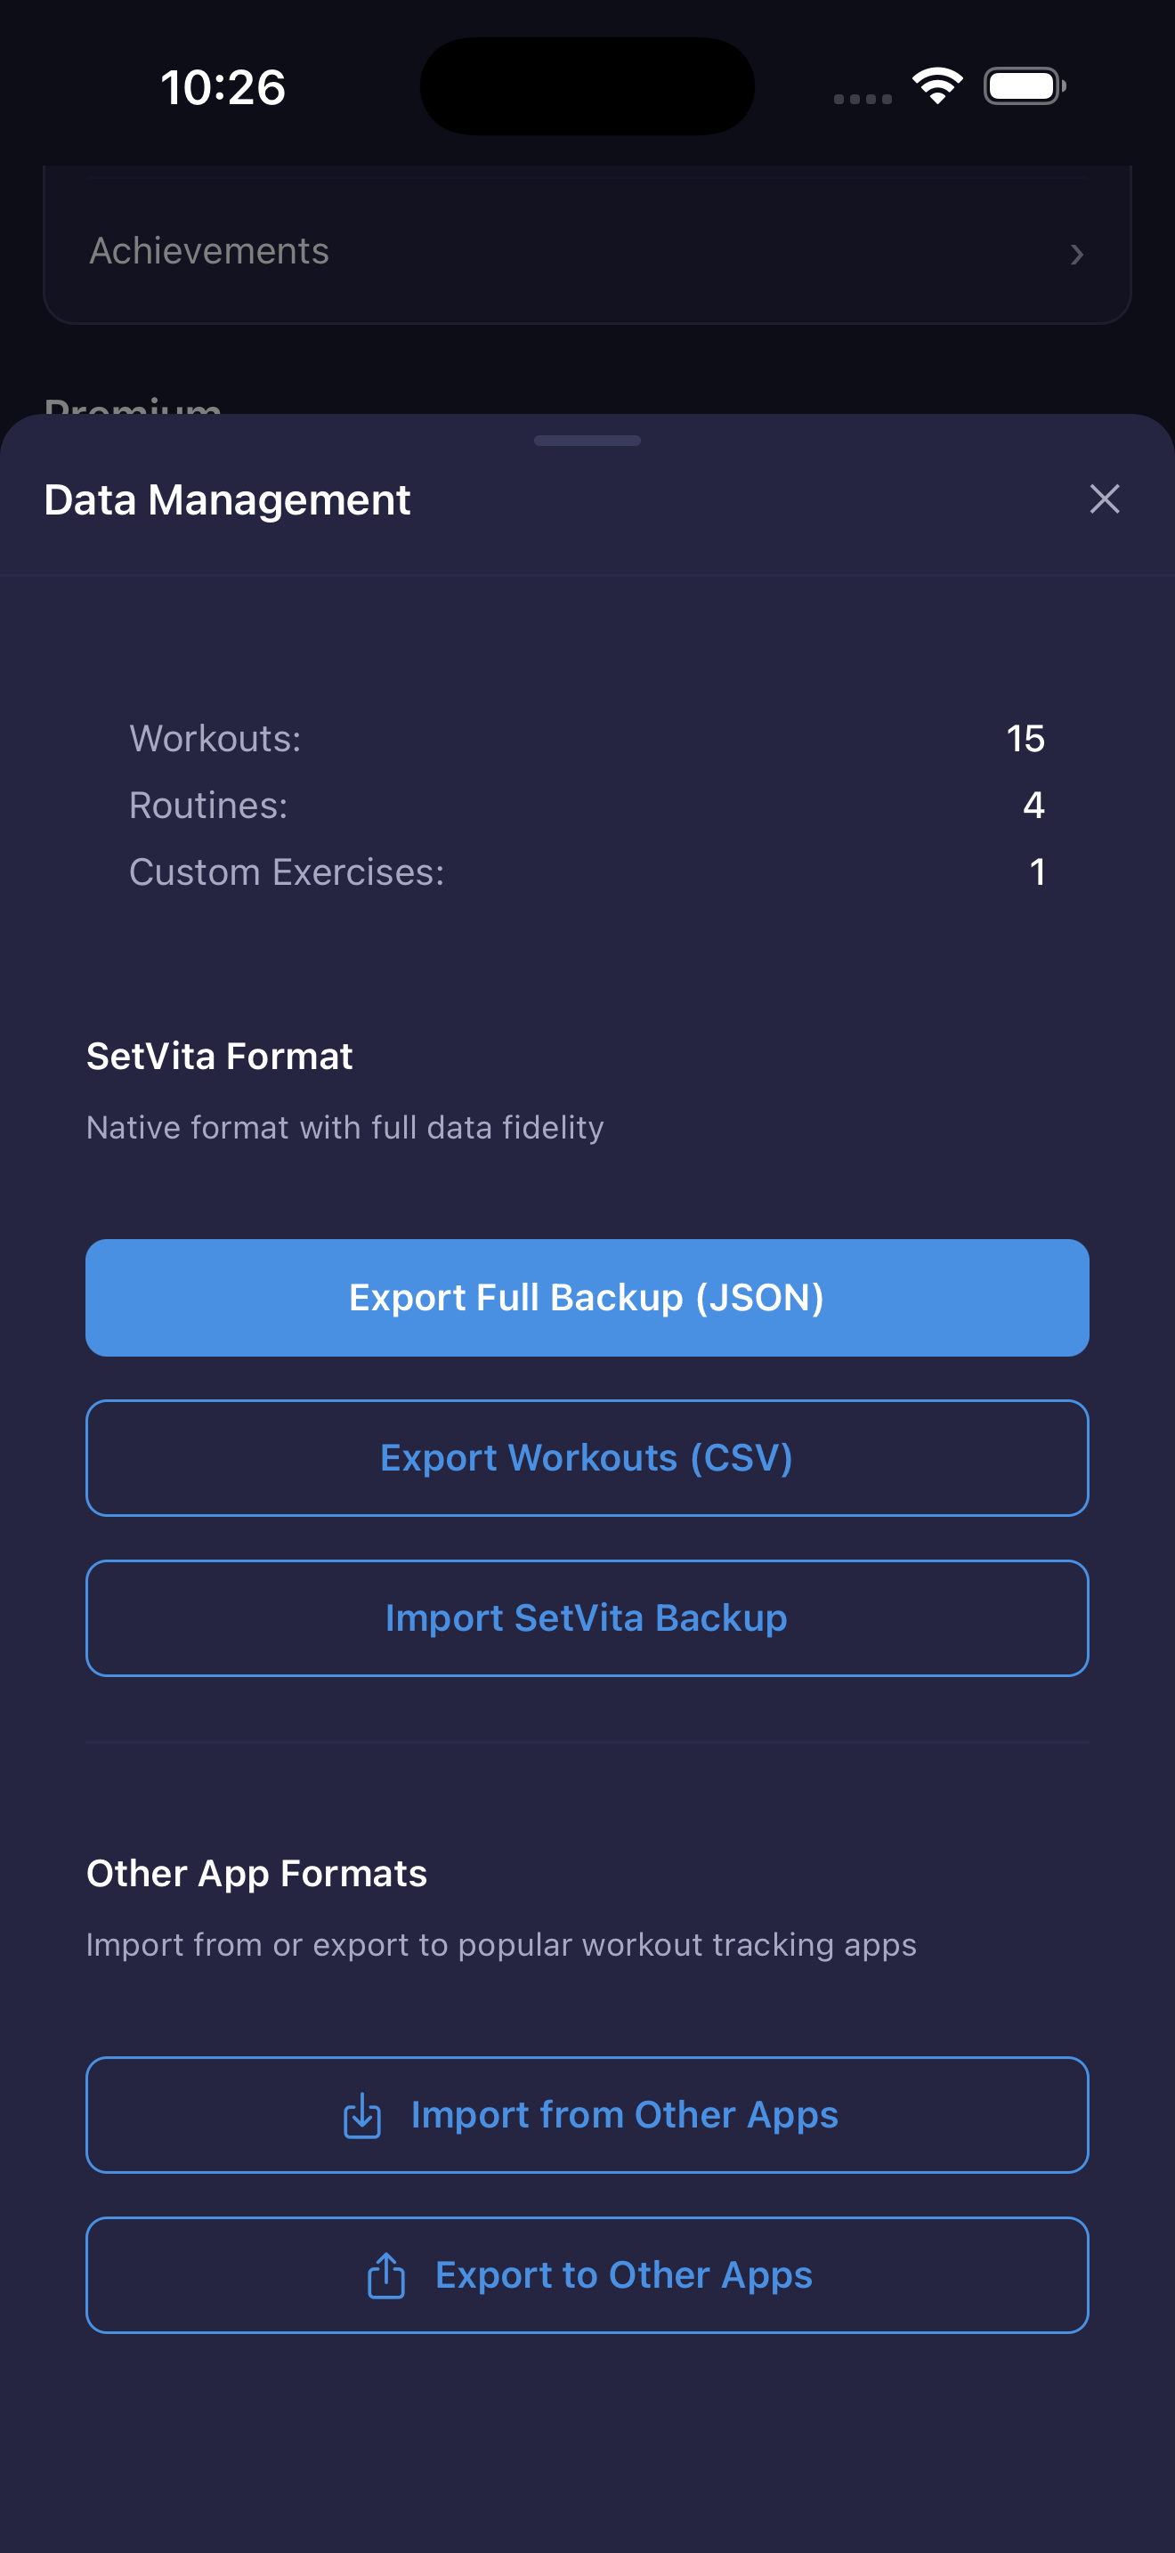1175x2553 pixels.
Task: Import a SetVita Backup
Action: 587,1617
